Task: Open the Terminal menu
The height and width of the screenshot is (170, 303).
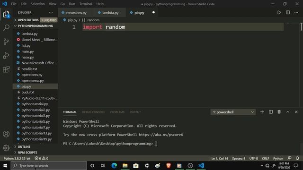Action: 86,4
